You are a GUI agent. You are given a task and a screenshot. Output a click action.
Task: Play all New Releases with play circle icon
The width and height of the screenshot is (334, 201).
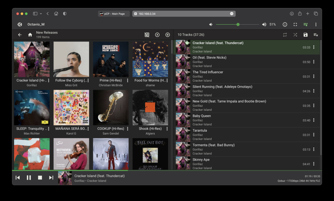(157, 34)
